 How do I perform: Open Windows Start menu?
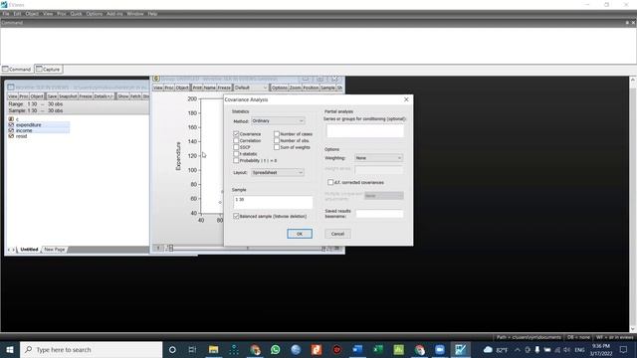[x=10, y=349]
